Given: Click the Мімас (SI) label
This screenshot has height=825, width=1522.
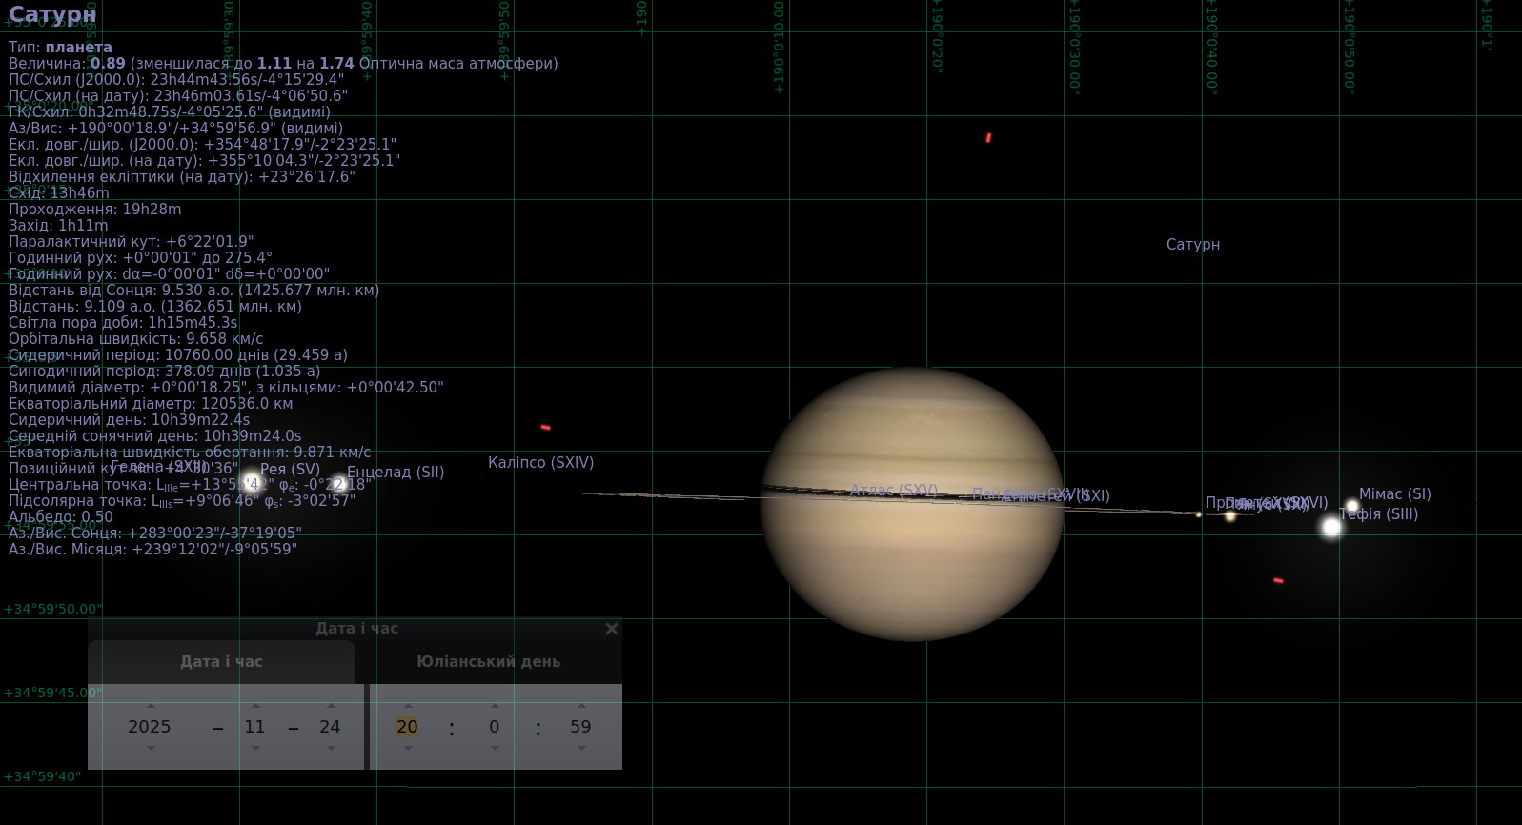Looking at the screenshot, I should pyautogui.click(x=1395, y=494).
